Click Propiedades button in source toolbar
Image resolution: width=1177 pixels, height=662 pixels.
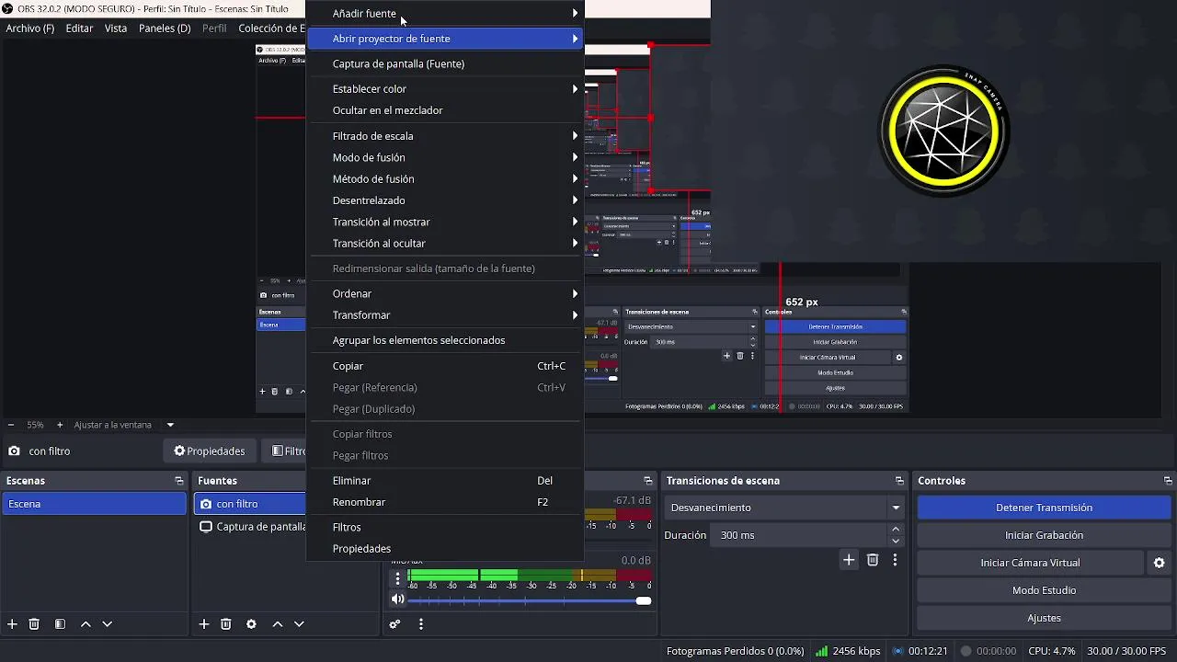pos(210,451)
